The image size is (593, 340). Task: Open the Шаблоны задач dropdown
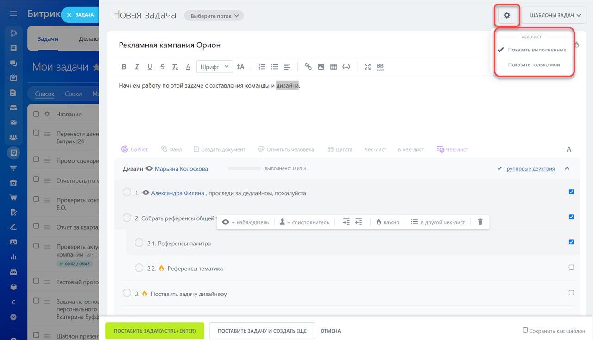554,15
